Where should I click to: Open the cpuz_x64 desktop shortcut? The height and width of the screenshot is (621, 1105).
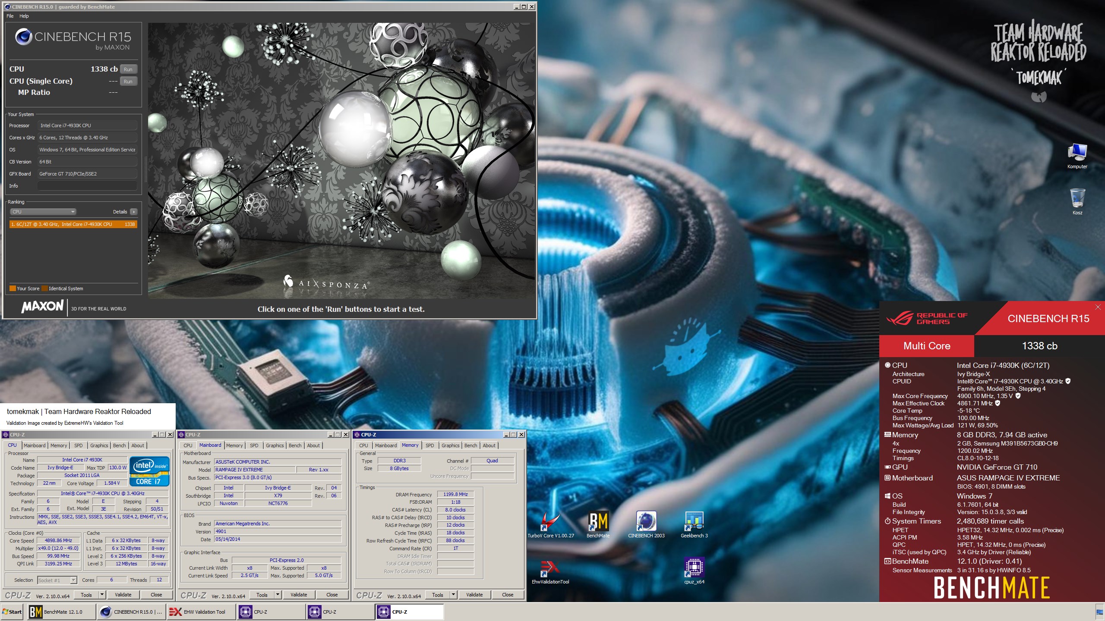pos(694,571)
